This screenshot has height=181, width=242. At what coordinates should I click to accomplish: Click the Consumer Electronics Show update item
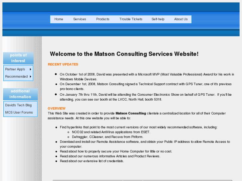point(146,97)
